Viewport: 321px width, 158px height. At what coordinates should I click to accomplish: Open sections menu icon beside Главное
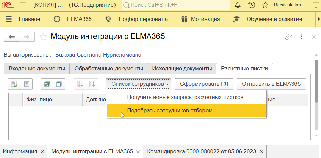[9, 19]
